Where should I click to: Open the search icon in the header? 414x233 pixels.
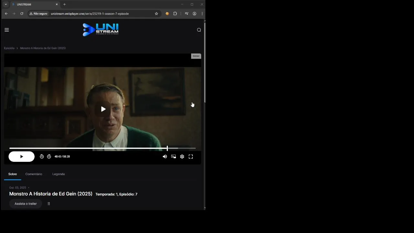coord(199,30)
